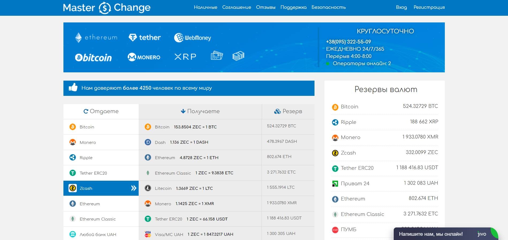Choose Ethereum Classic 9.3838 ETC pair

pyautogui.click(x=200, y=173)
